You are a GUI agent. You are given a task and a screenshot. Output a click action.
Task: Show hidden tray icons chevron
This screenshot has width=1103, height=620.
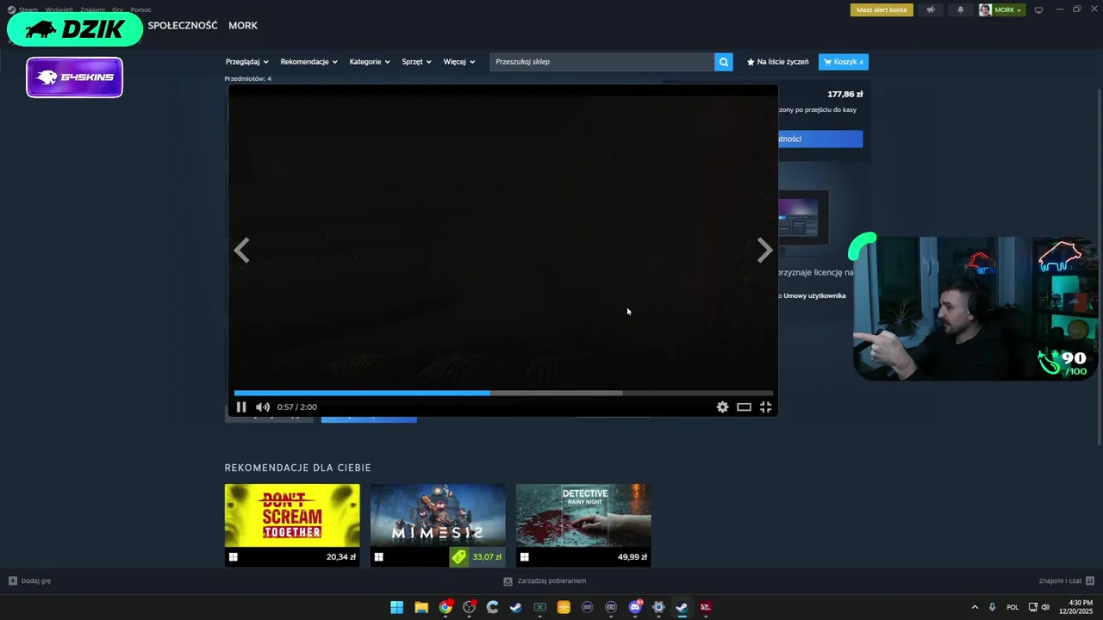(975, 607)
